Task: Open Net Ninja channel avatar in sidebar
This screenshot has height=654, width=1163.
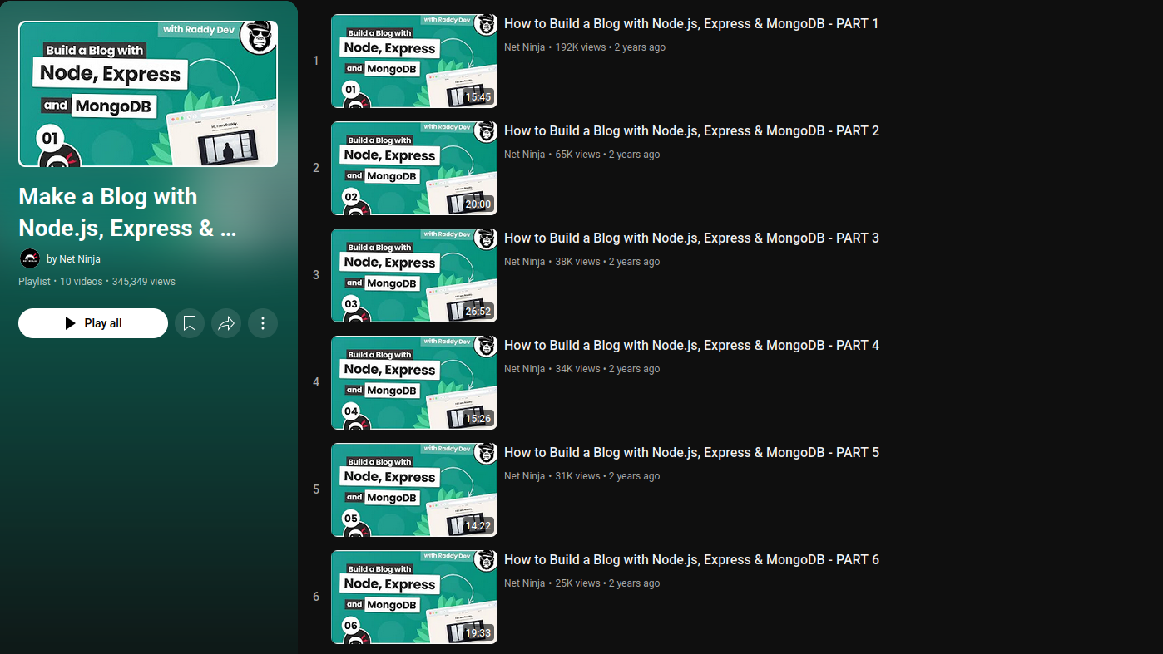Action: click(29, 258)
